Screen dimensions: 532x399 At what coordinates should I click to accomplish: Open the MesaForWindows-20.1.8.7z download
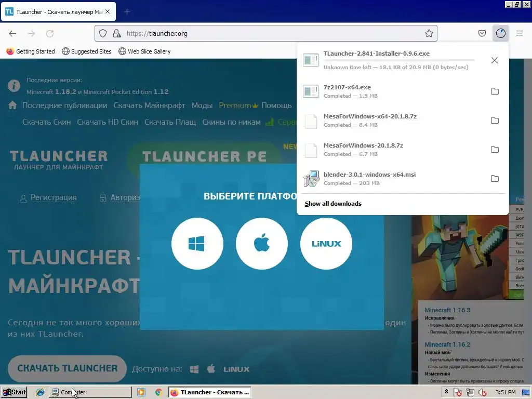click(x=394, y=150)
